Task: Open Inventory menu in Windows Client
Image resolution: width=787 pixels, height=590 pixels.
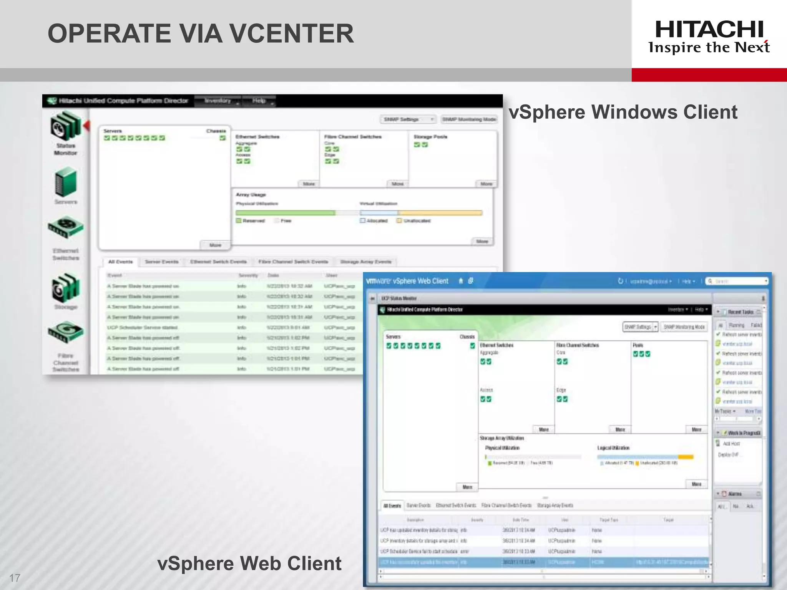Action: (218, 101)
